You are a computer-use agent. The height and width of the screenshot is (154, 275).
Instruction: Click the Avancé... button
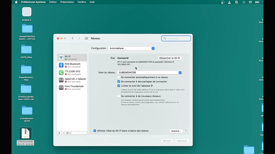click(176, 131)
